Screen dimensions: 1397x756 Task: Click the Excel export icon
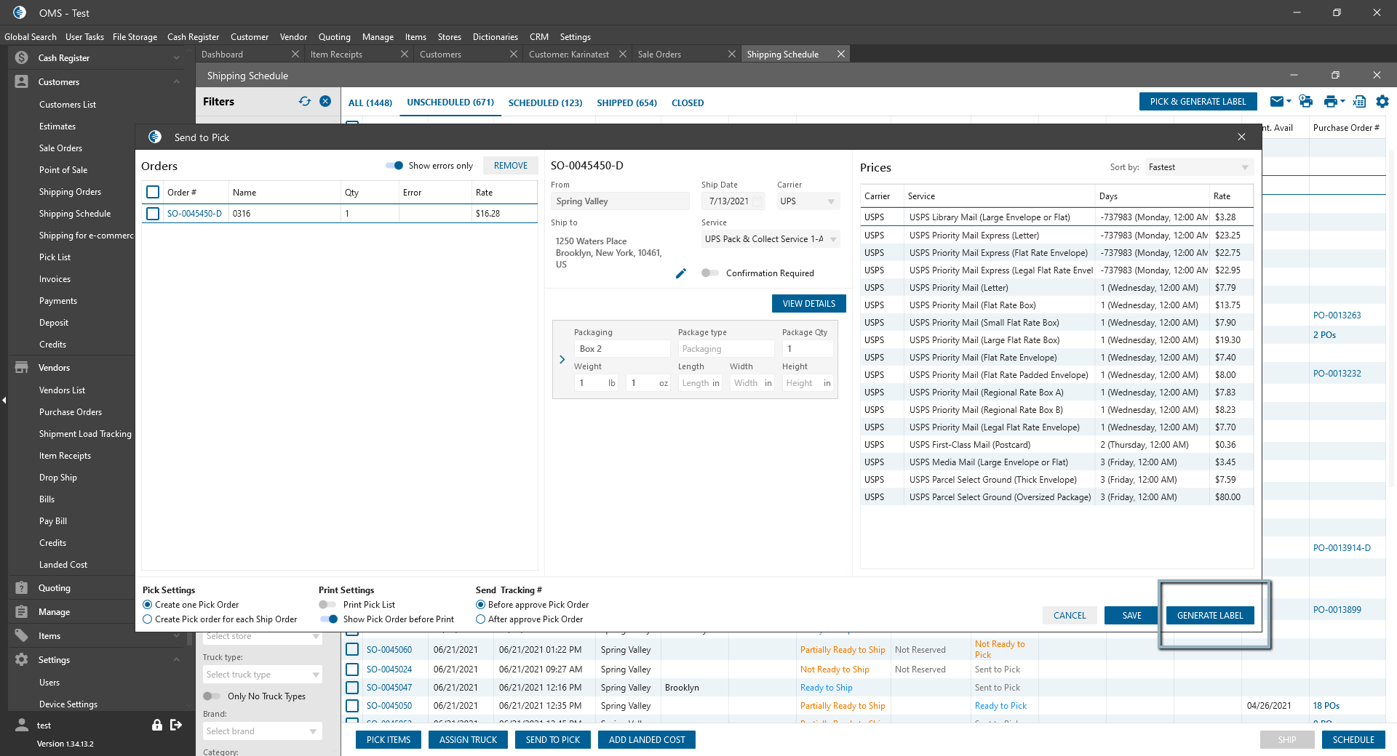(x=1358, y=102)
